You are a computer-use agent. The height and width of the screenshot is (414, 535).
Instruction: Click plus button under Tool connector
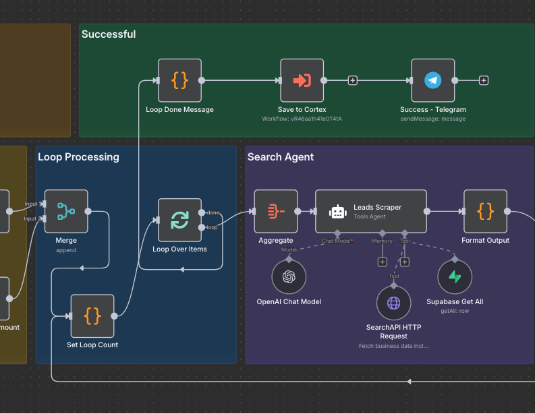(405, 262)
